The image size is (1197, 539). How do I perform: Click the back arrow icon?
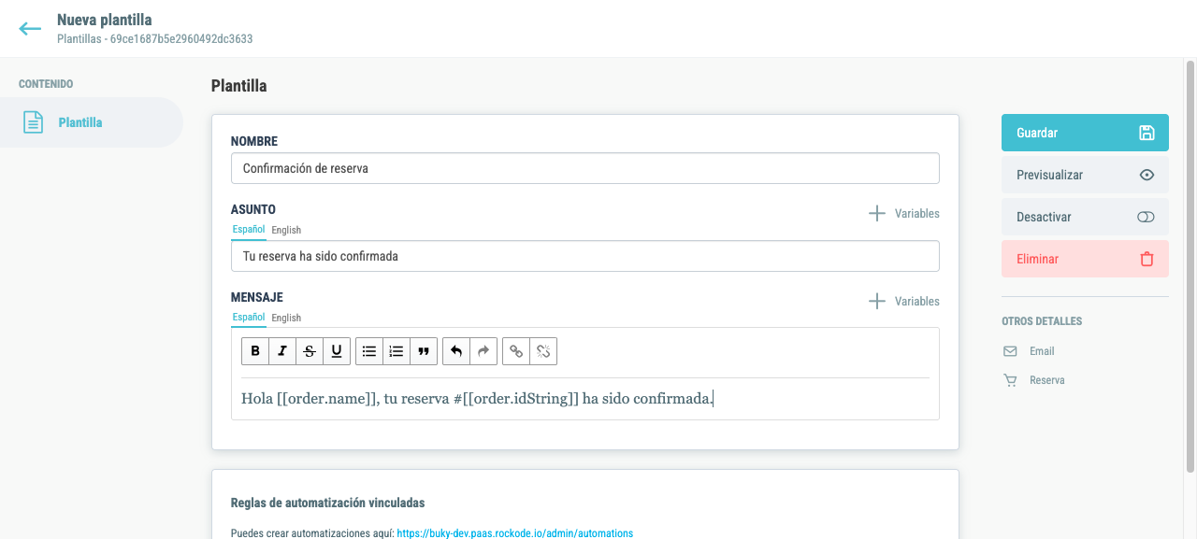coord(30,29)
